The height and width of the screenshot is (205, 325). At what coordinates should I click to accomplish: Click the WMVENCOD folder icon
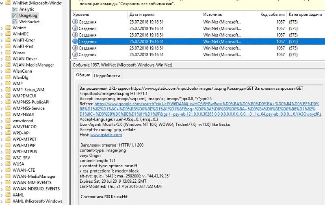8,127
